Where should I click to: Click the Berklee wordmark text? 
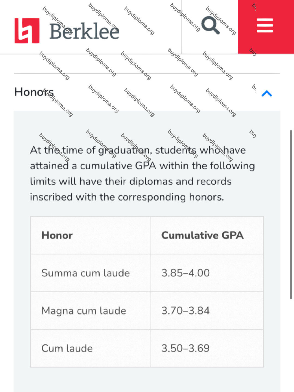(x=84, y=32)
